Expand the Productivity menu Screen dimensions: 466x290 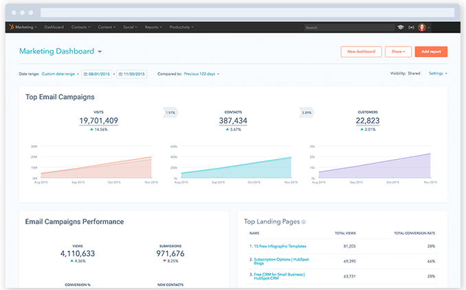(181, 27)
